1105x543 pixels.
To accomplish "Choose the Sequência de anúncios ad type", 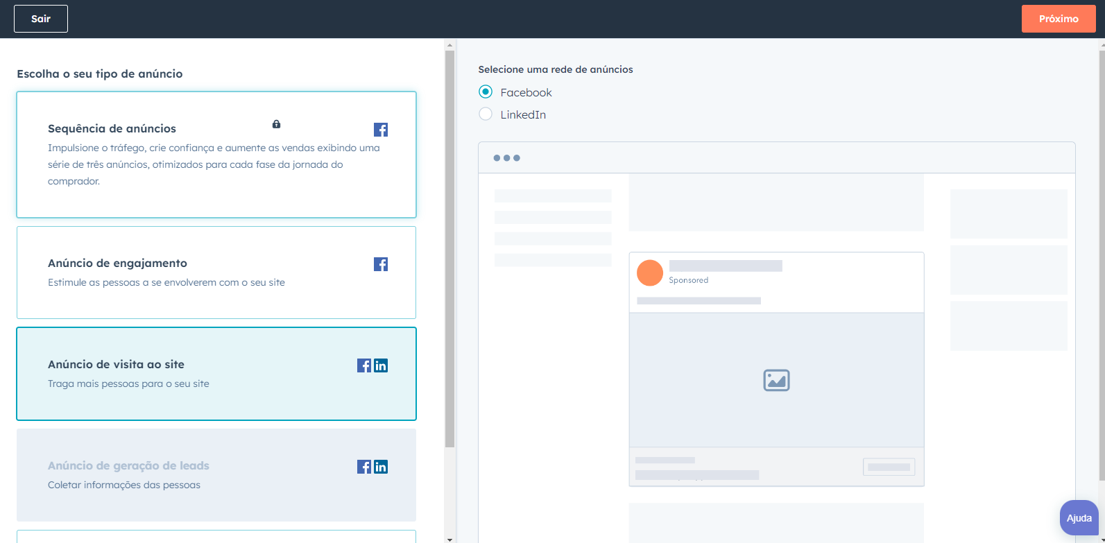I will point(216,155).
